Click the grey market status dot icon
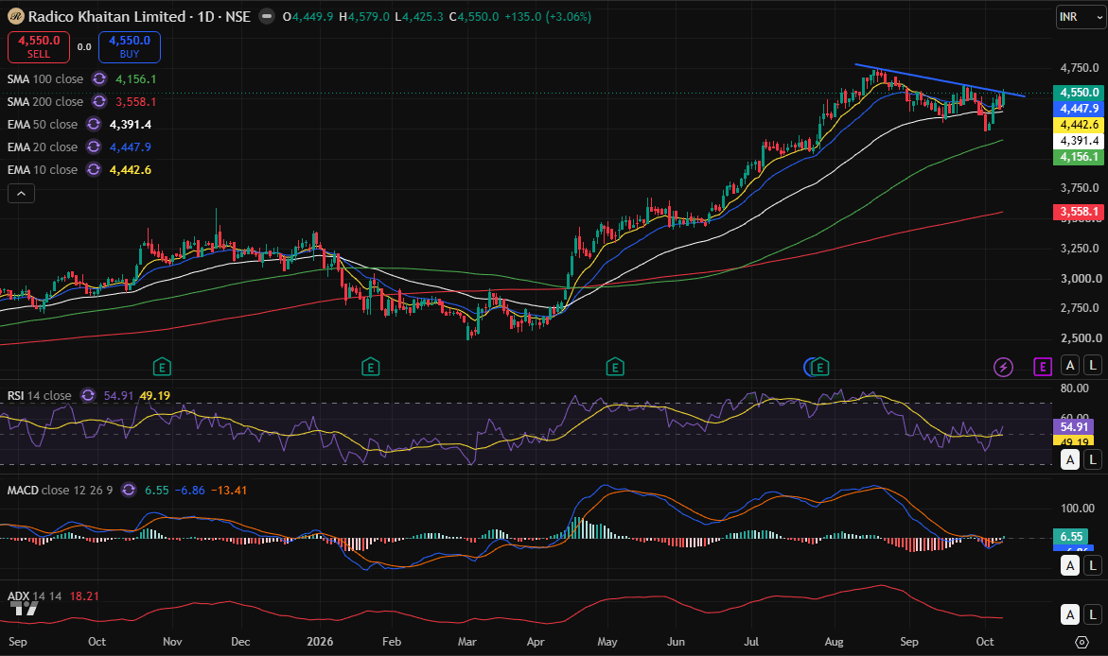This screenshot has height=656, width=1108. (x=267, y=16)
